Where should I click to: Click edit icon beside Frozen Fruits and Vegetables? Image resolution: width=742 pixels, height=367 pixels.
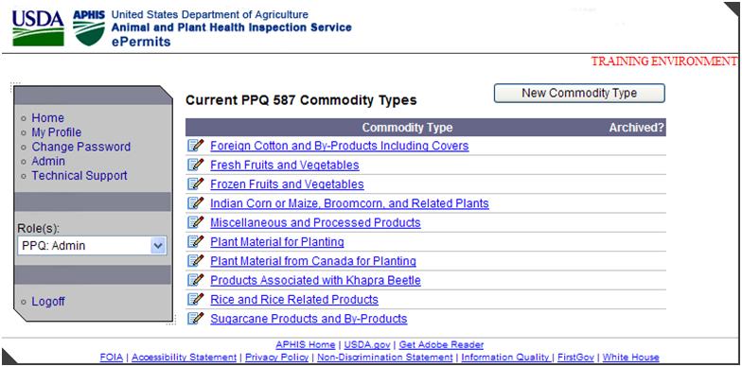195,183
